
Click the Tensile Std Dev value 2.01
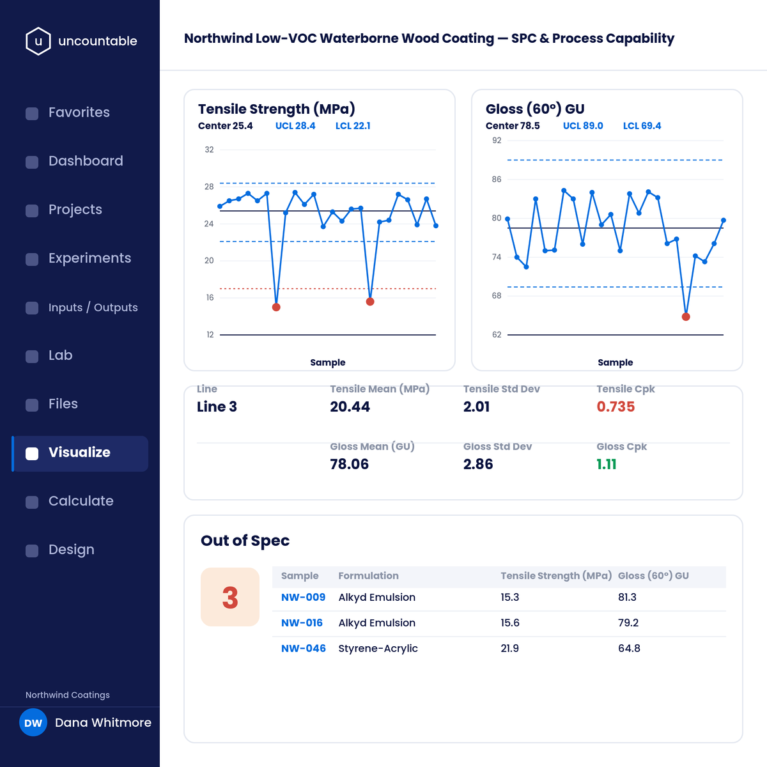tap(476, 407)
